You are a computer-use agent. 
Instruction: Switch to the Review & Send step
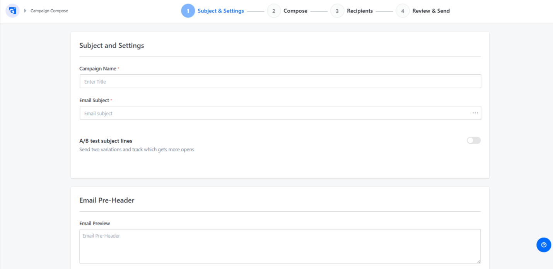click(x=431, y=11)
